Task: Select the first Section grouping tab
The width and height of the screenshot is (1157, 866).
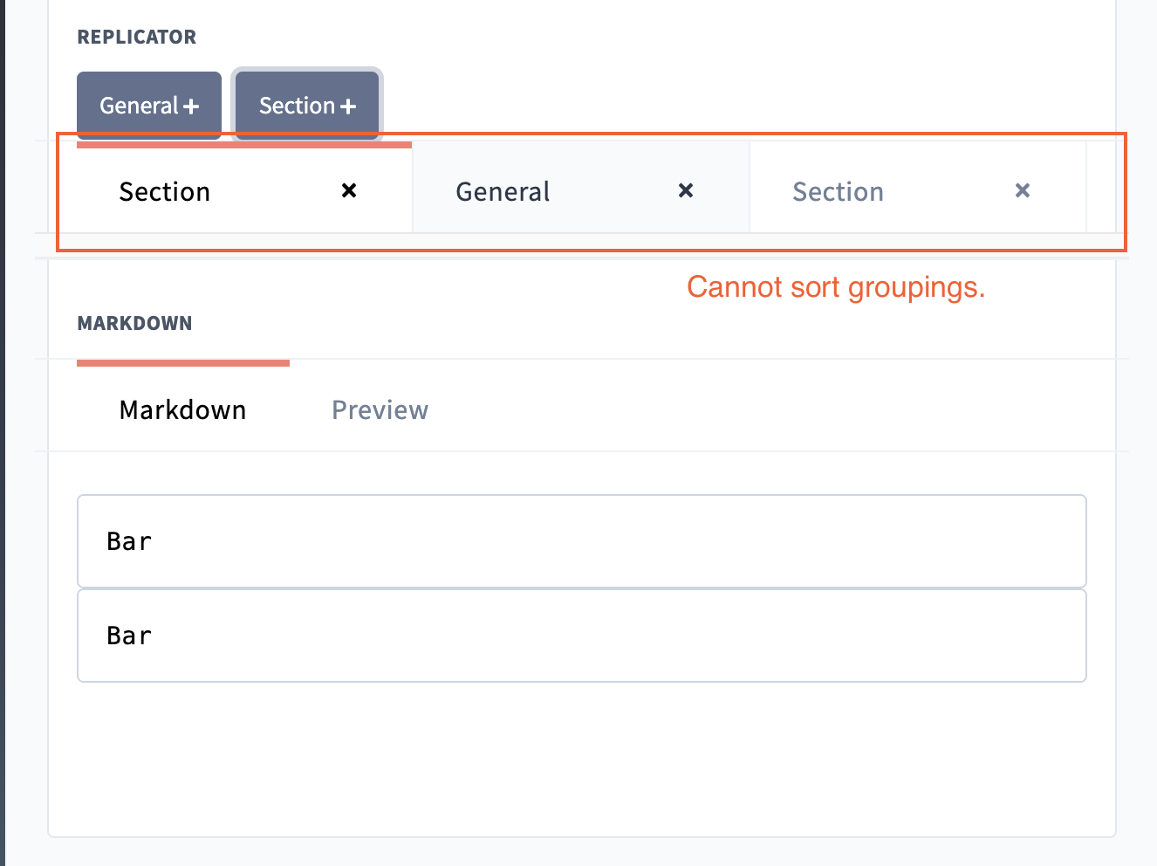Action: click(x=165, y=191)
